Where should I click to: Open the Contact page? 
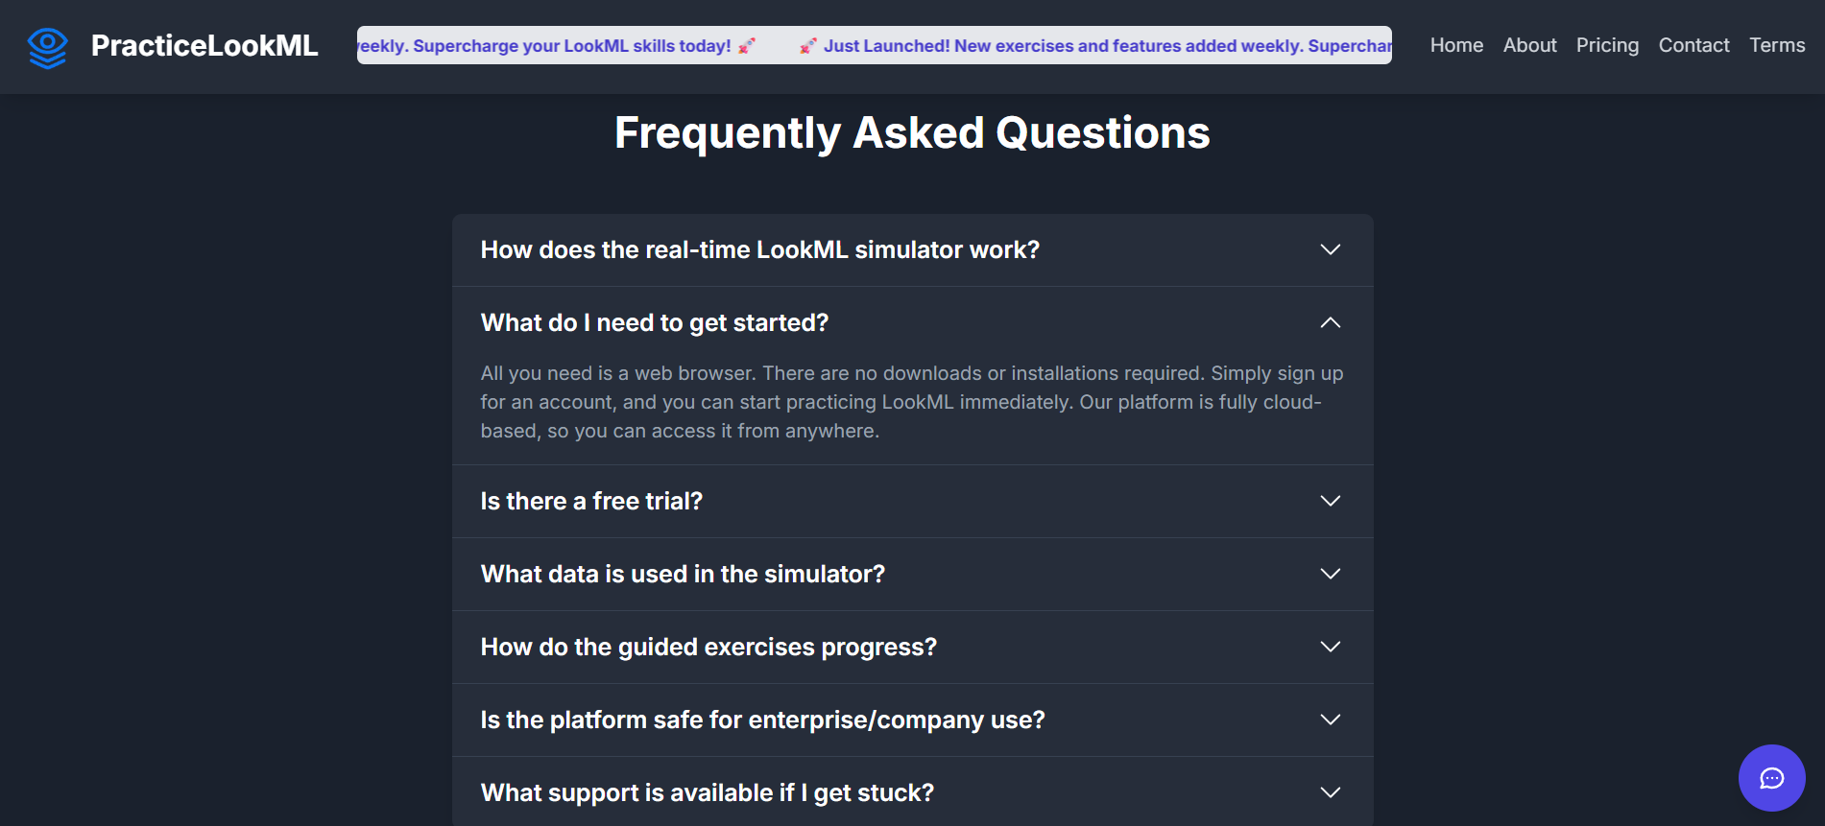click(x=1693, y=45)
